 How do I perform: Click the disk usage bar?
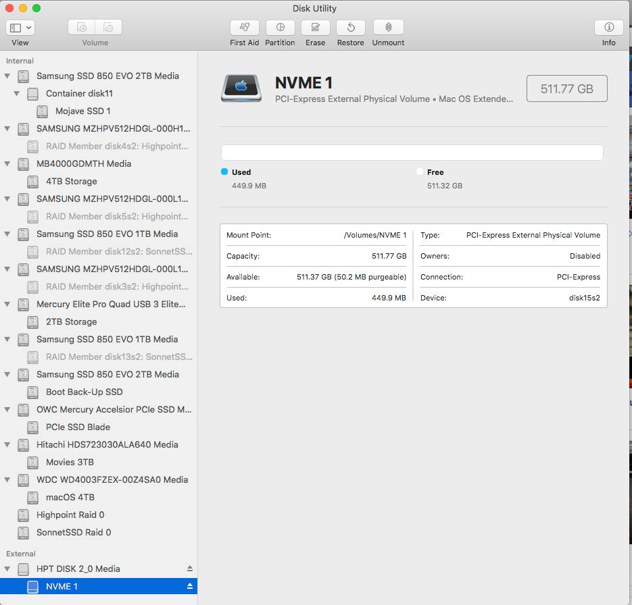[x=412, y=153]
